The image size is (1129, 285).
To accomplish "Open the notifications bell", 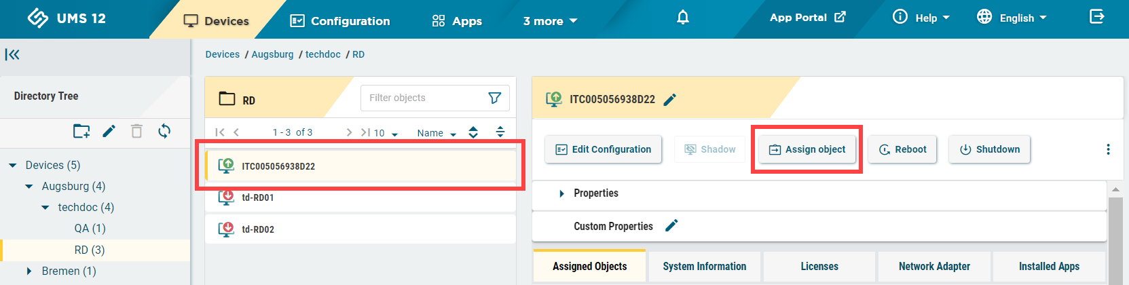I will [683, 18].
